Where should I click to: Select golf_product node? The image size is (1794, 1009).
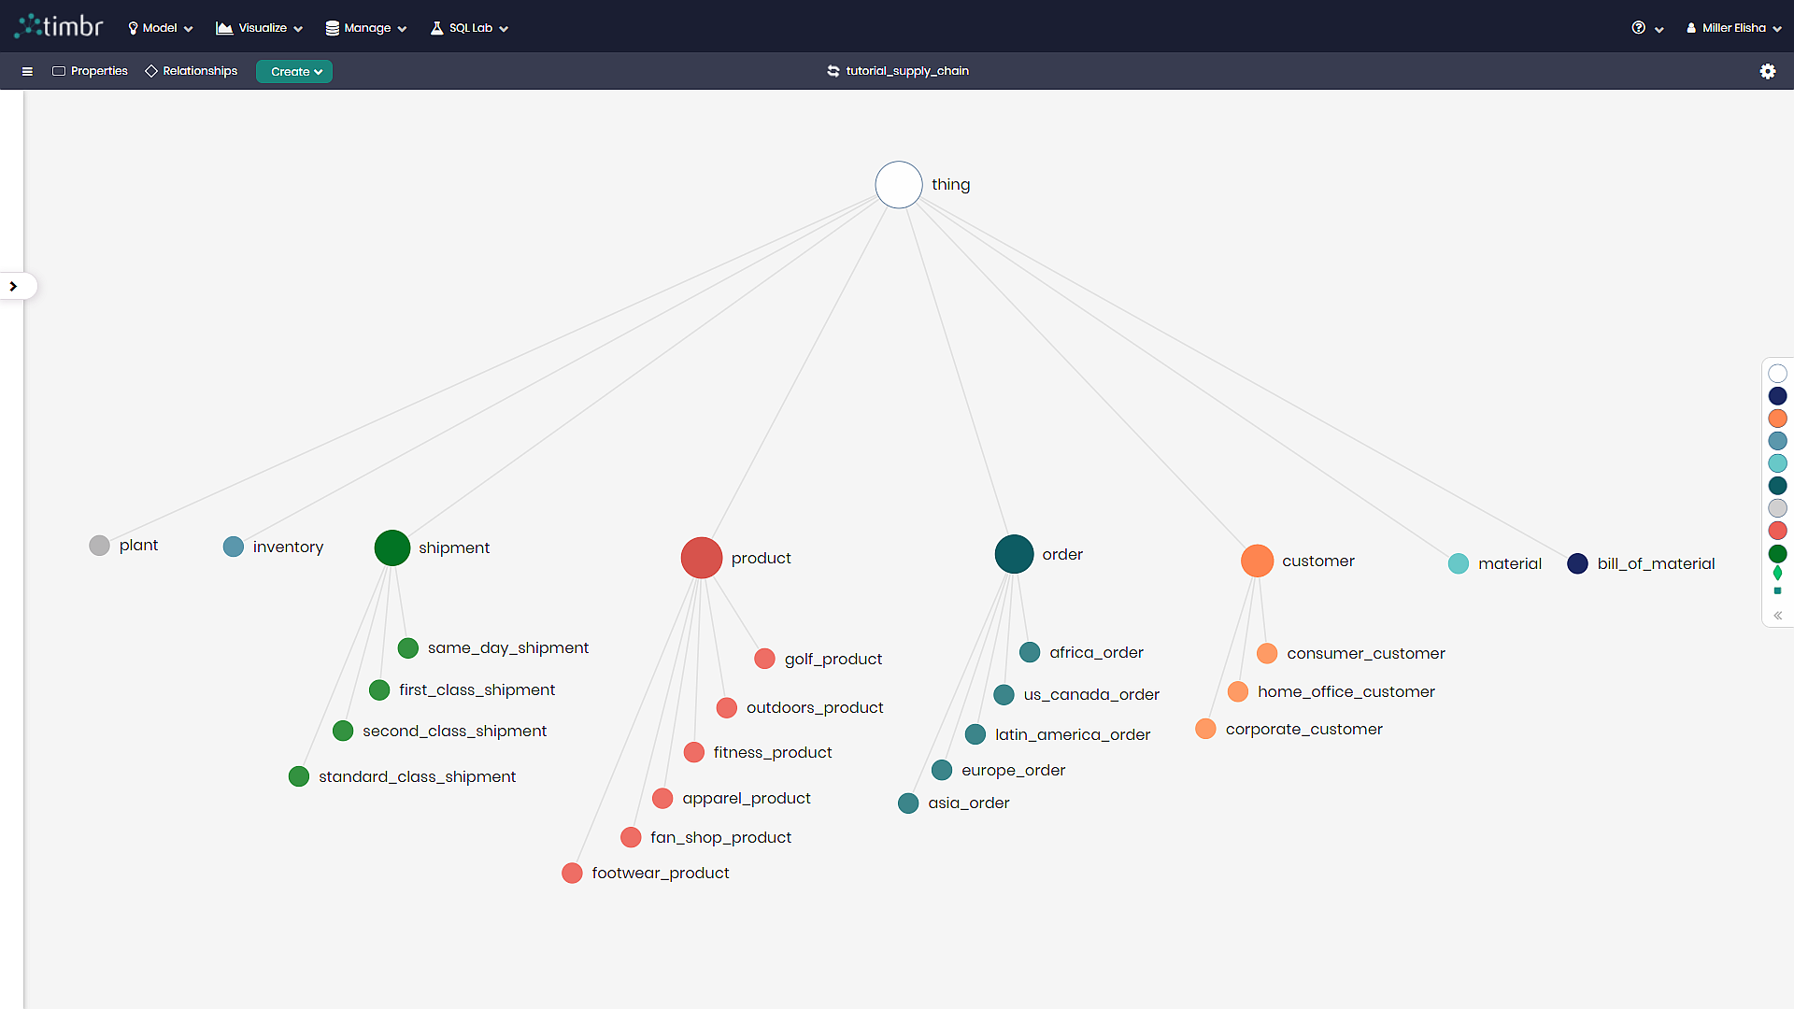[x=764, y=659]
